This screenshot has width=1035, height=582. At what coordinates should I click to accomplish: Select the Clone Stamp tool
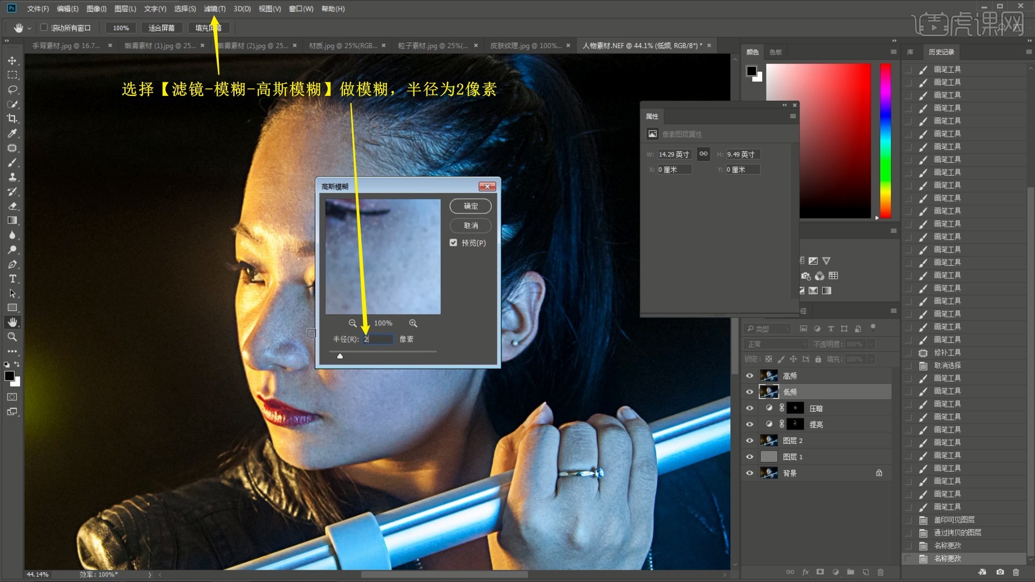12,177
